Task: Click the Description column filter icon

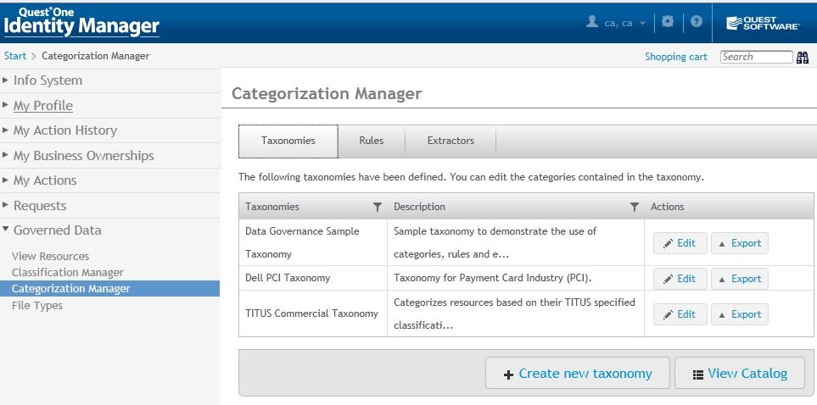Action: tap(634, 207)
